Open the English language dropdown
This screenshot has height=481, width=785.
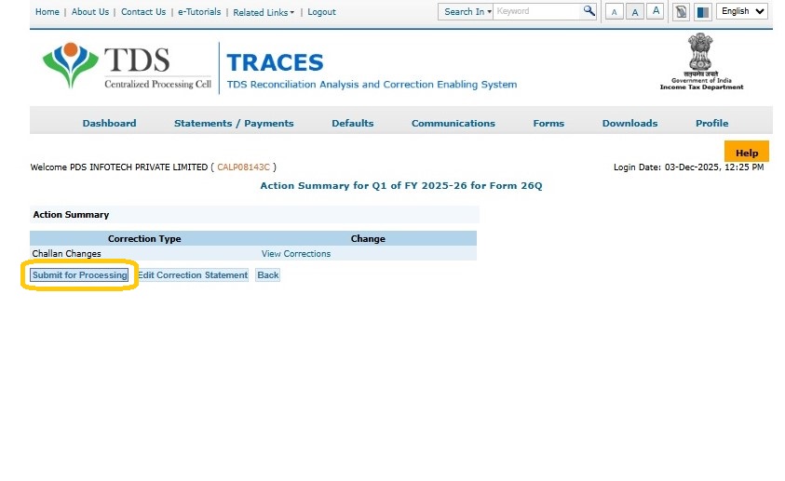click(742, 11)
